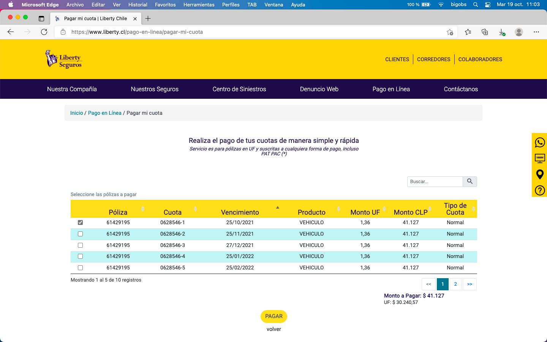
Task: Open the Historial menu in menu bar
Action: coord(138,5)
